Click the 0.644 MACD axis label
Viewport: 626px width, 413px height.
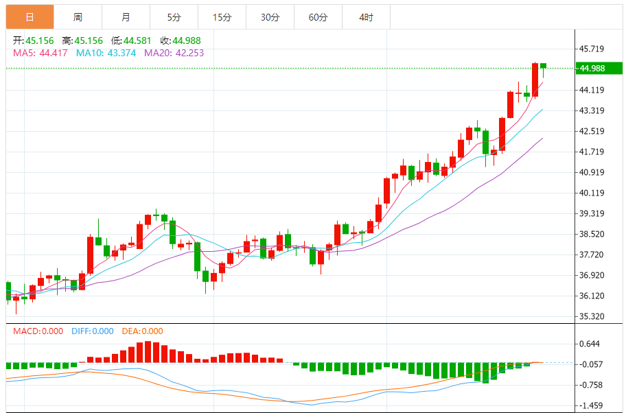590,344
